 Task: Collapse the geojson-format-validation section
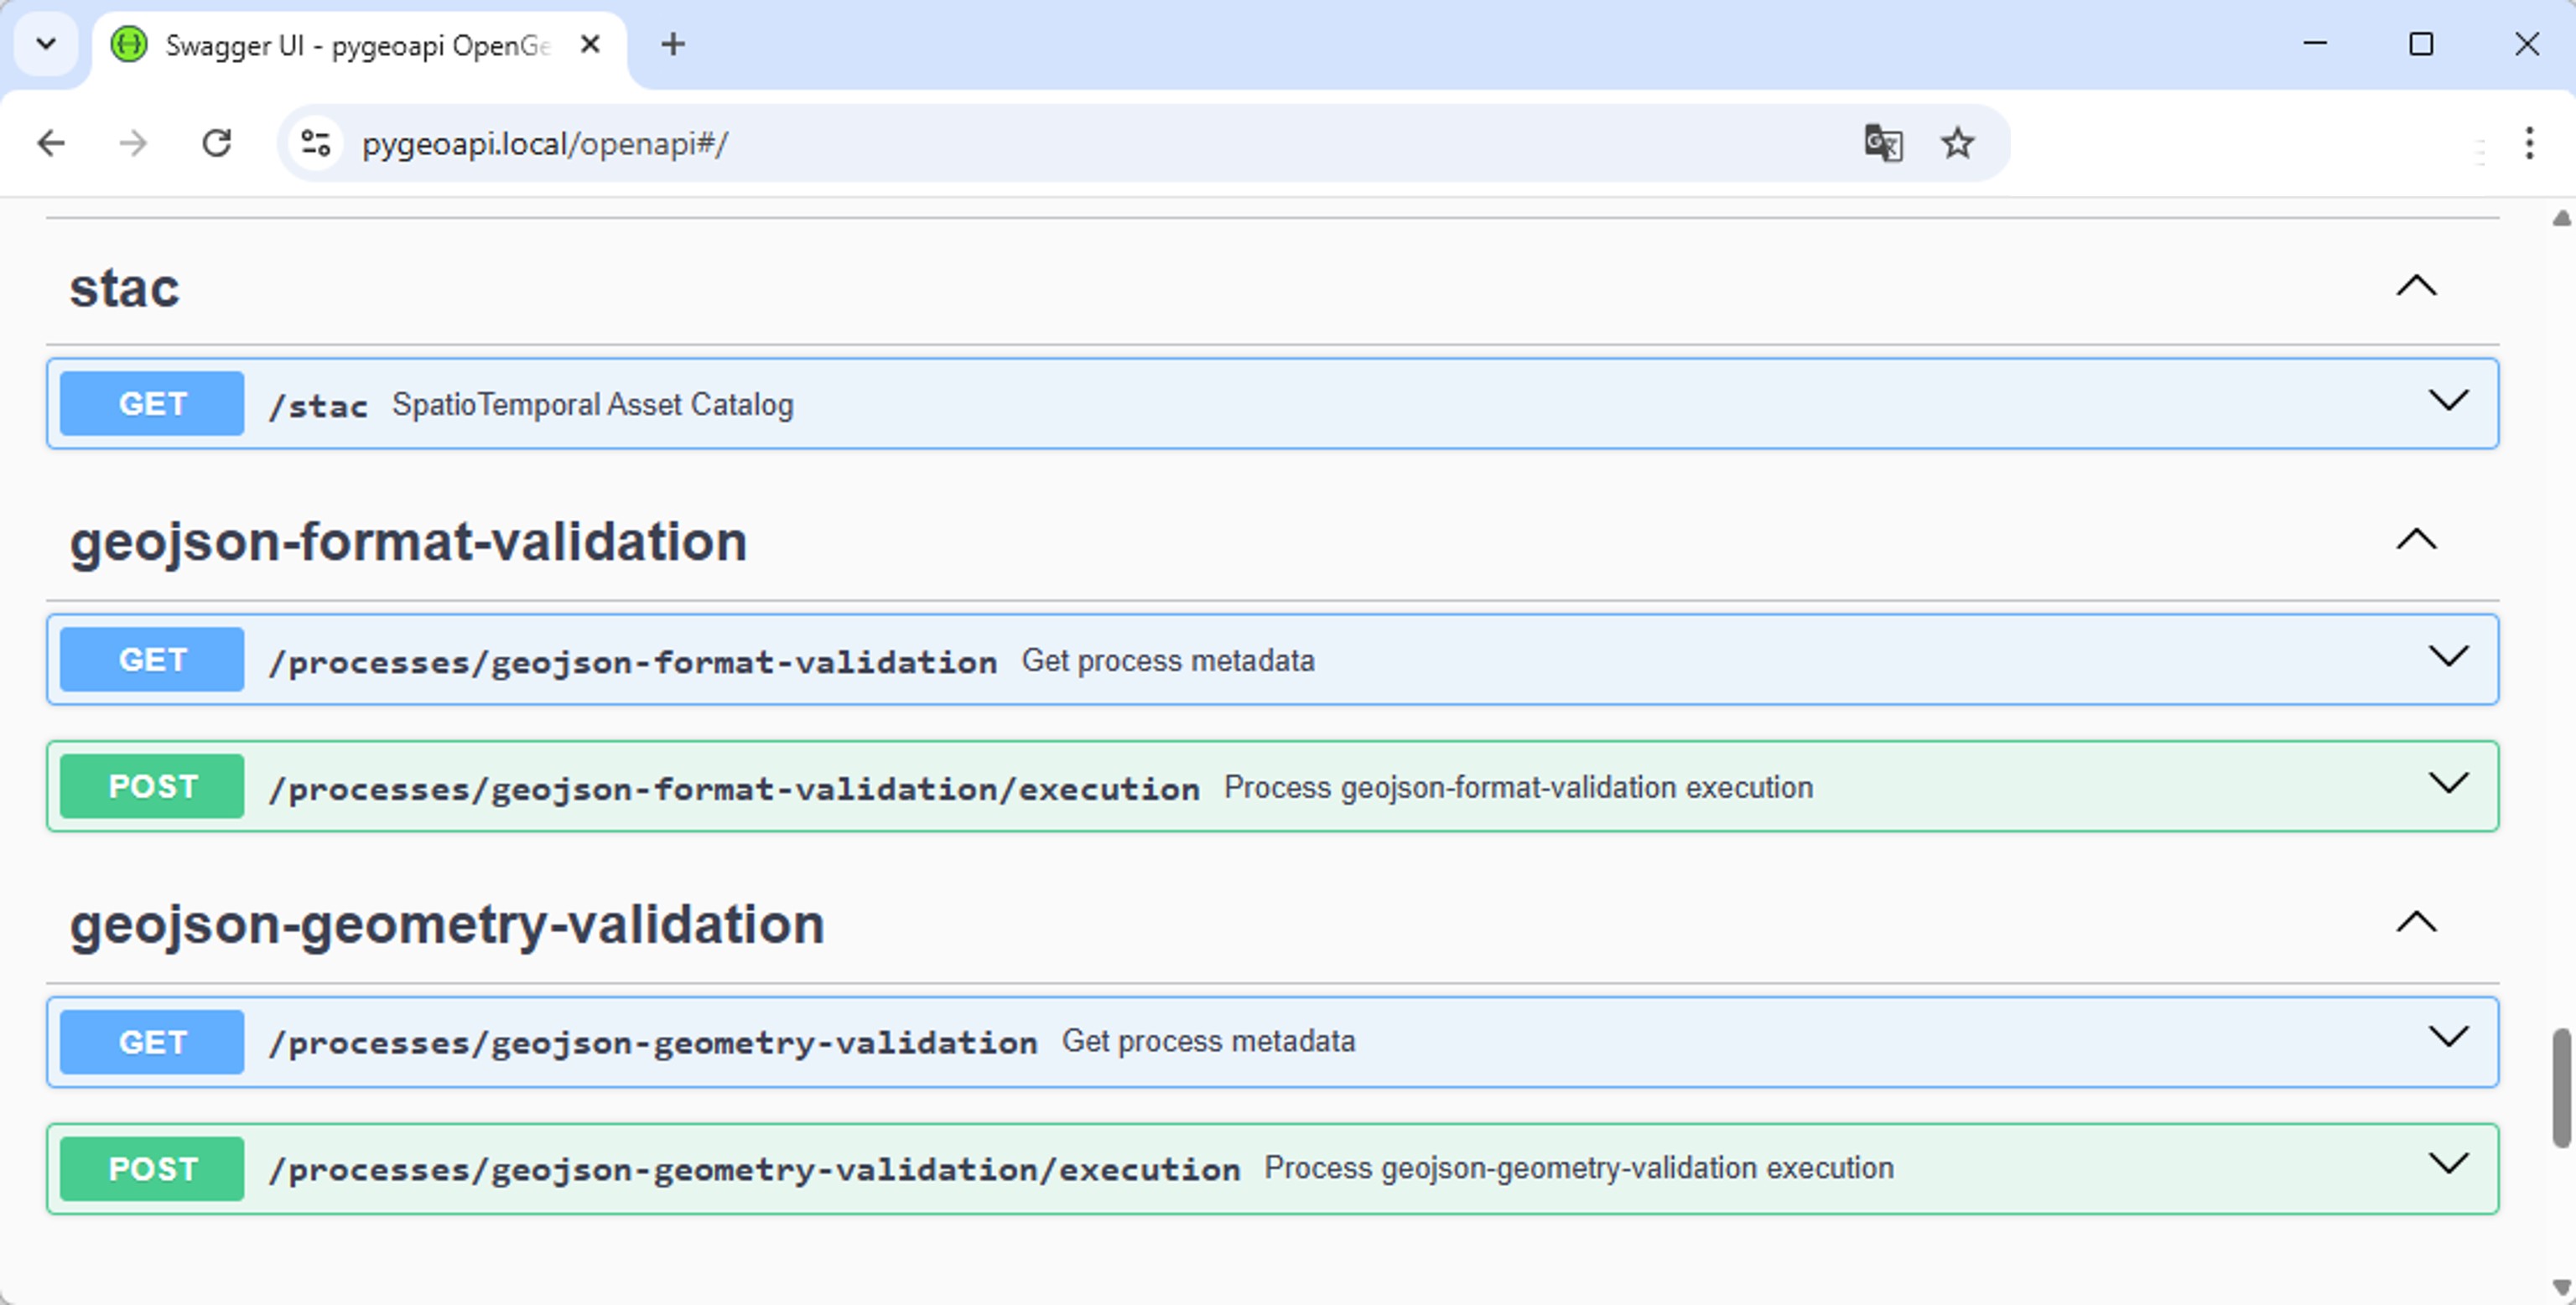pos(2416,541)
